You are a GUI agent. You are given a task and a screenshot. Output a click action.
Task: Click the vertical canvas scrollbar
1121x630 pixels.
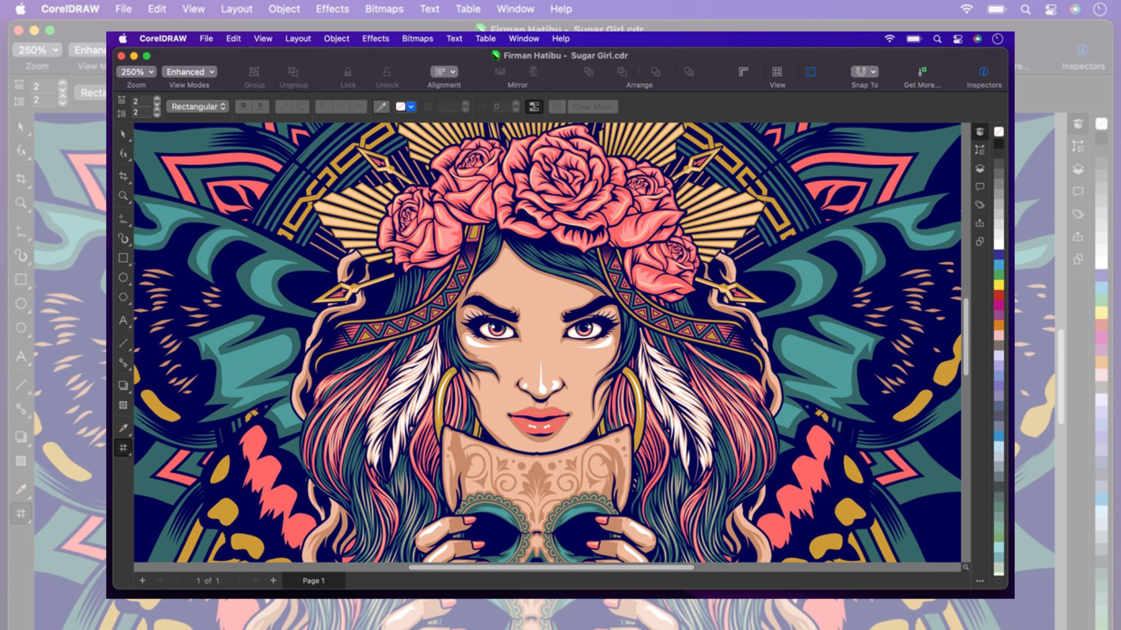[x=966, y=337]
